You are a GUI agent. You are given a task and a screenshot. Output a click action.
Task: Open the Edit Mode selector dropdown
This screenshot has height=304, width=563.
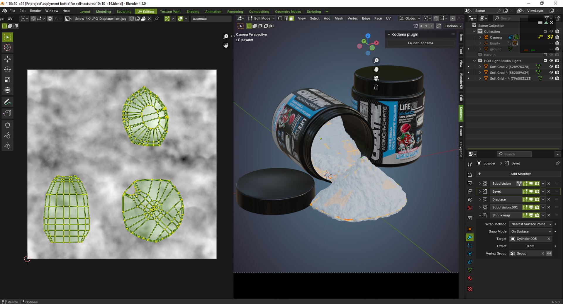click(261, 18)
